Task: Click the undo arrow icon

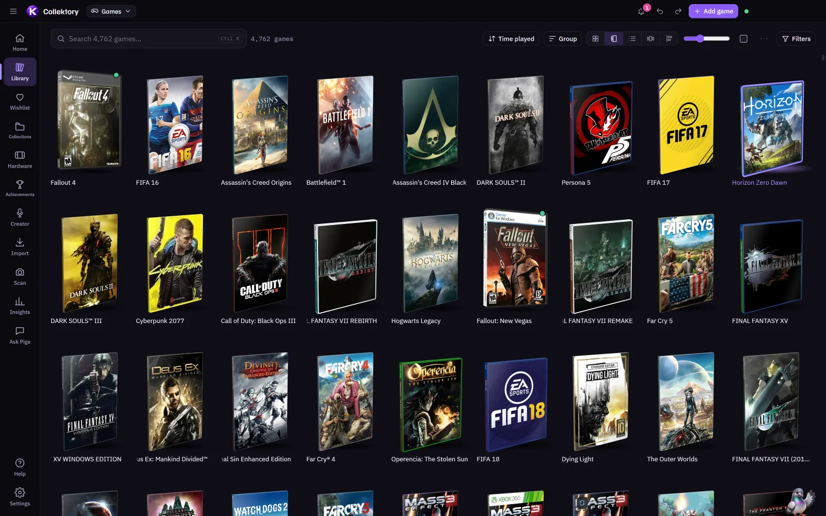Action: pyautogui.click(x=660, y=11)
